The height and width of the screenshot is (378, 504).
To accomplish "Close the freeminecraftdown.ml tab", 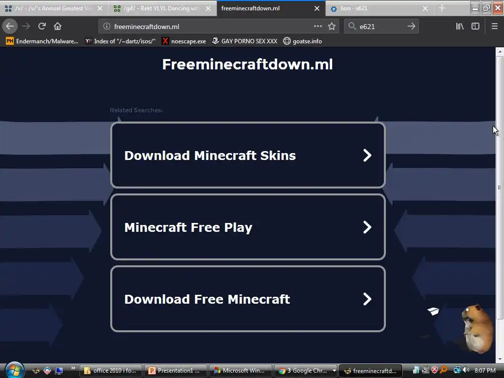I will click(x=317, y=8).
